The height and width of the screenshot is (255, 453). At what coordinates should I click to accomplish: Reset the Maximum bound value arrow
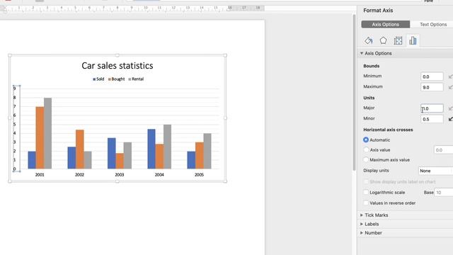point(450,87)
